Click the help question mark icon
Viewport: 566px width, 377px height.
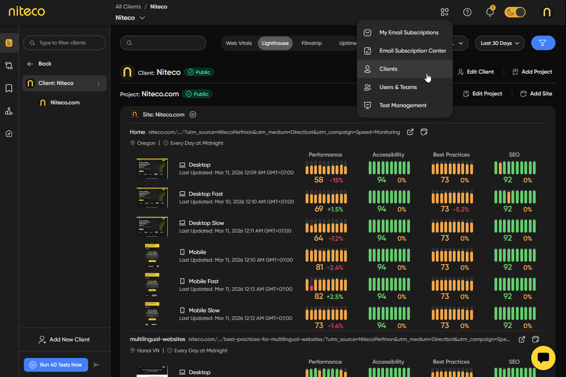coord(467,12)
